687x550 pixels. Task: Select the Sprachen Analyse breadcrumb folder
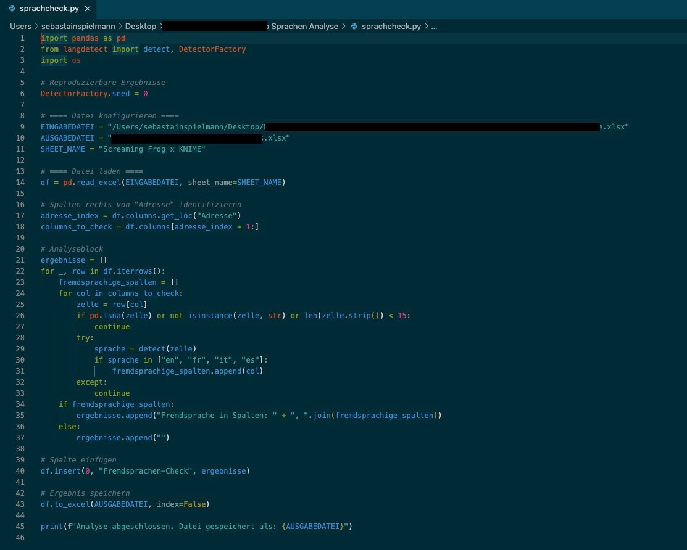[306, 27]
